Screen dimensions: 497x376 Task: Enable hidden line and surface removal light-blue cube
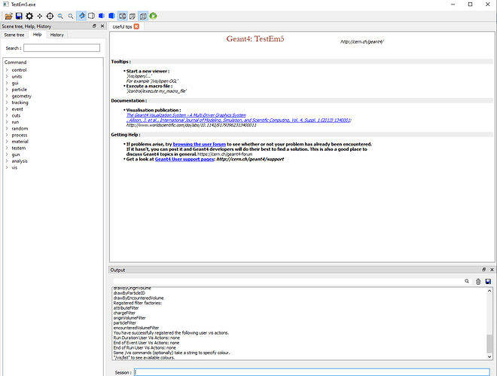click(x=102, y=16)
